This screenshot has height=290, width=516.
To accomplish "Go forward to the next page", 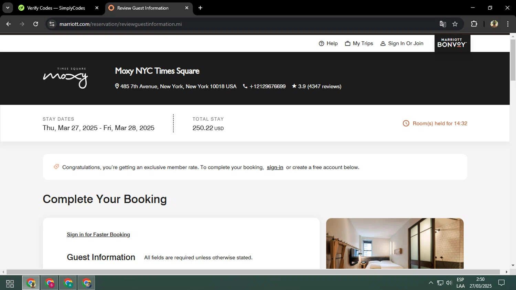I will [x=22, y=24].
